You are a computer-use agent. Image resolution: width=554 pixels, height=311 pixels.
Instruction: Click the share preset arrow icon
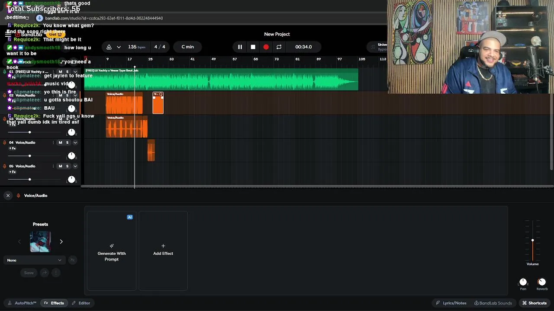45,273
